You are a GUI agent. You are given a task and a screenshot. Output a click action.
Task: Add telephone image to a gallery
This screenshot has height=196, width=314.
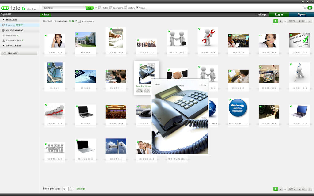[x=147, y=91]
